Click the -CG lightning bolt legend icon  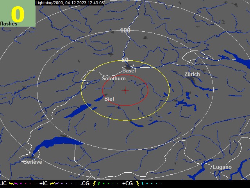[x=94, y=183]
